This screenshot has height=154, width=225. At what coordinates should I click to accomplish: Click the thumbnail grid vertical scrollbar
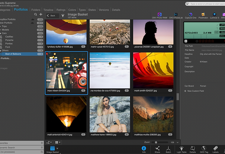[178, 96]
